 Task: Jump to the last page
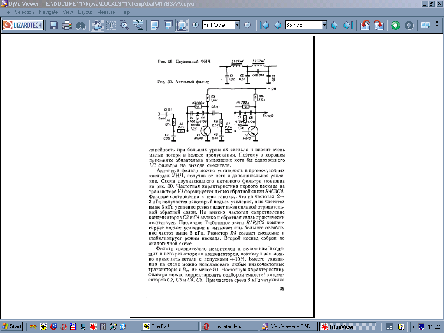click(348, 25)
